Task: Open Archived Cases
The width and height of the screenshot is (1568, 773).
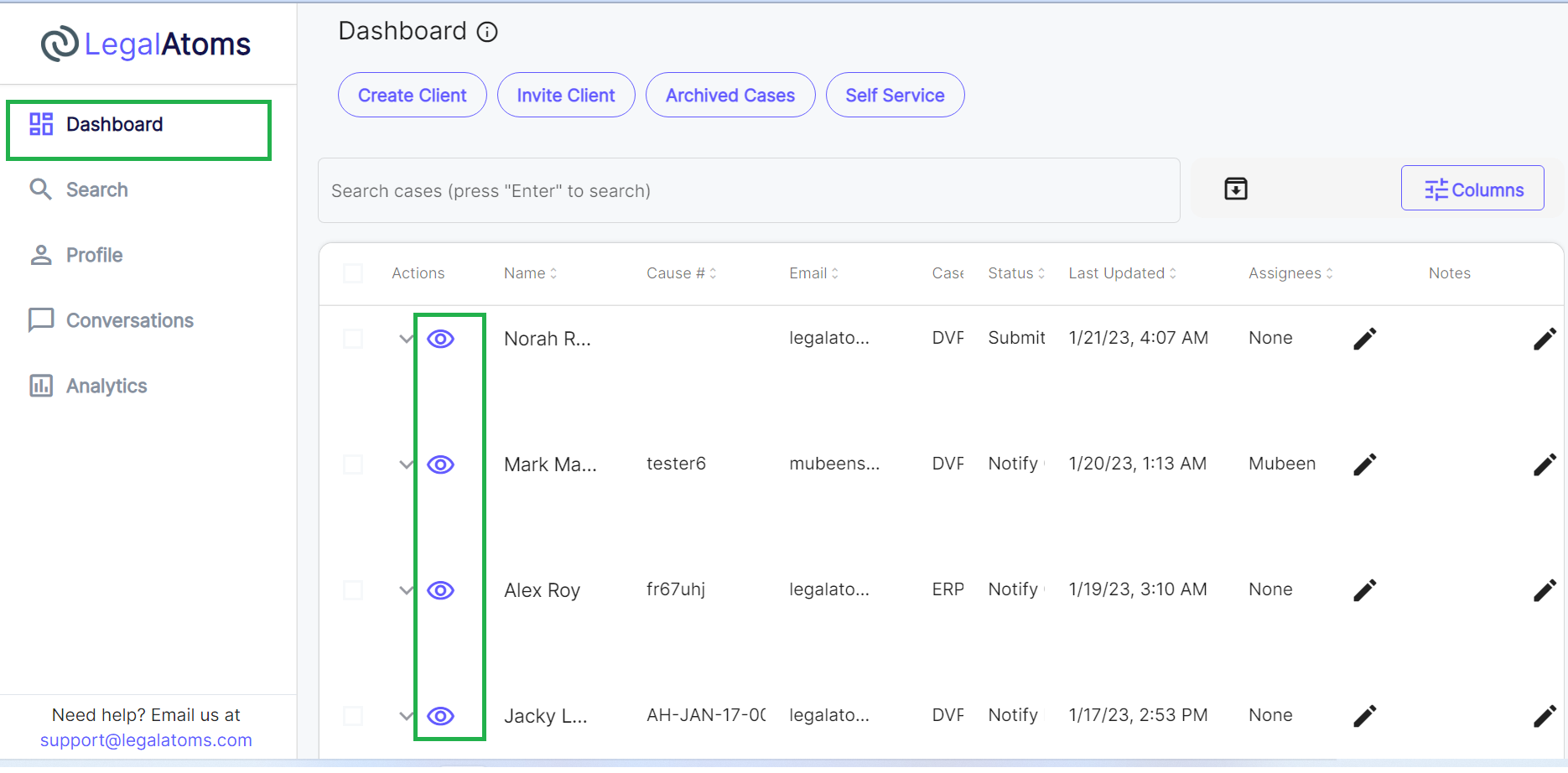Action: (730, 95)
